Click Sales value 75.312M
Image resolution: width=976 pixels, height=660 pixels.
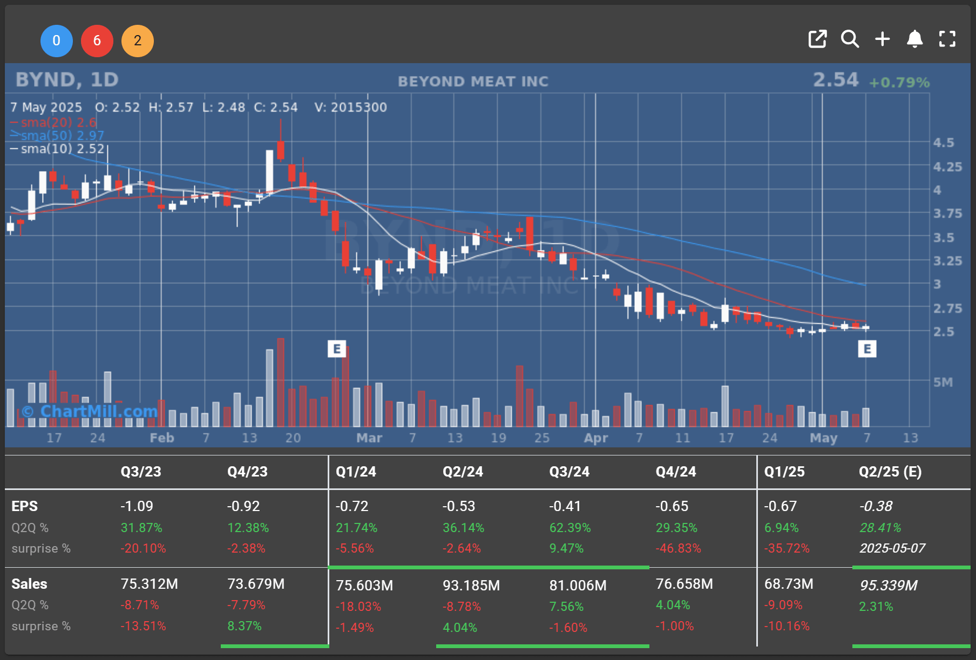pyautogui.click(x=149, y=584)
